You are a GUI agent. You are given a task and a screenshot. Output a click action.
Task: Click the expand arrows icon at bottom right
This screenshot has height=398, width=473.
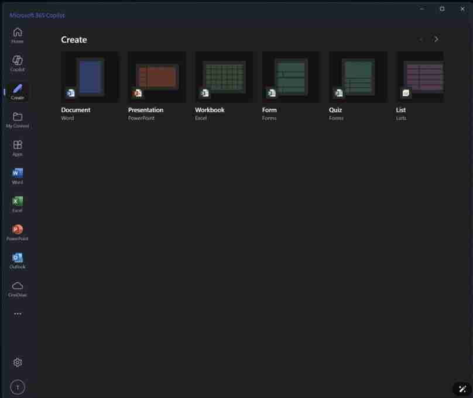(462, 388)
